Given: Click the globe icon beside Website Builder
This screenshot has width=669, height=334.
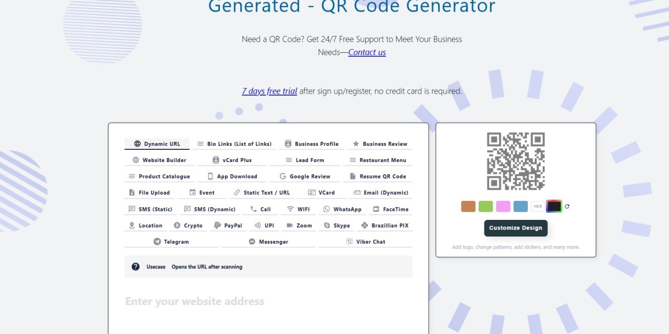Looking at the screenshot, I should (x=135, y=160).
